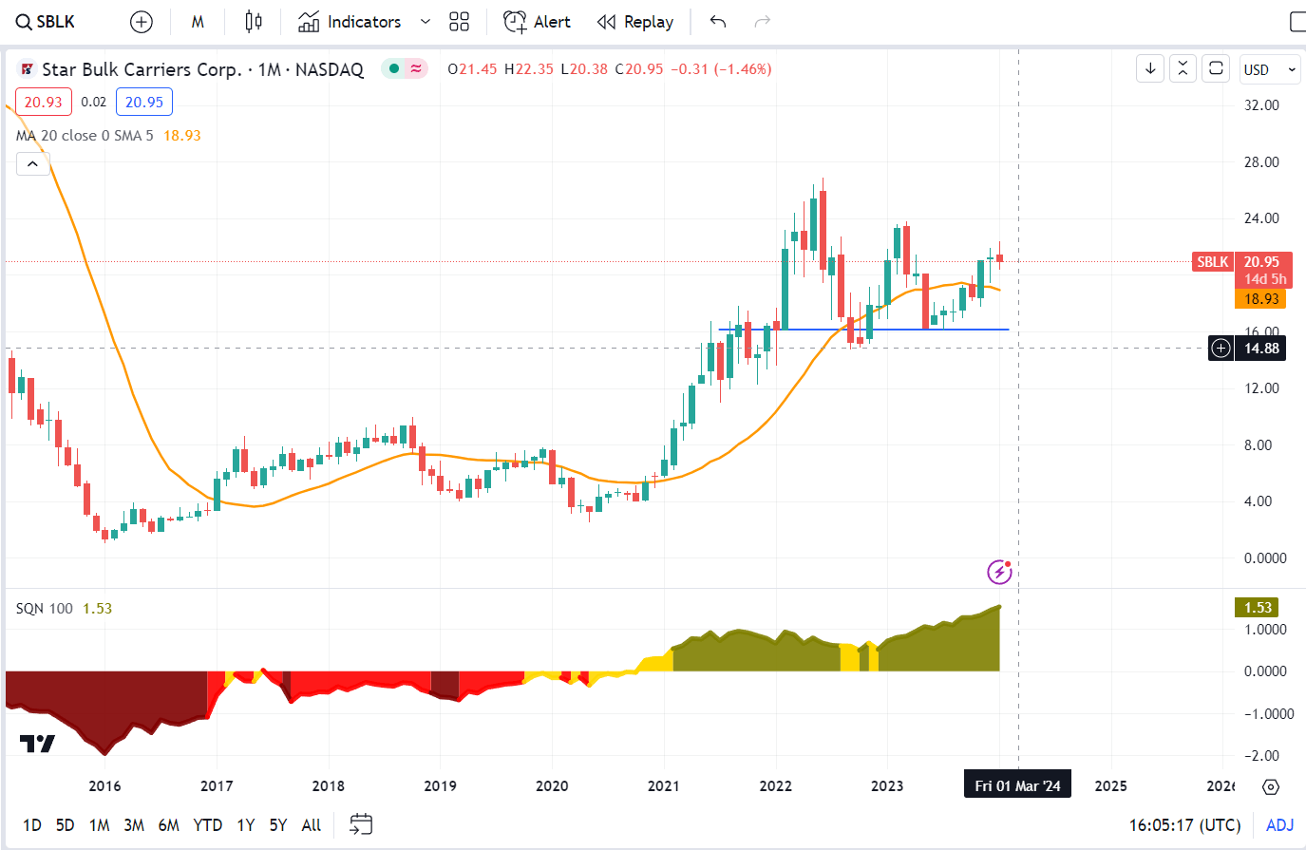Open the Indicators menu
This screenshot has height=850, width=1306.
click(x=364, y=21)
